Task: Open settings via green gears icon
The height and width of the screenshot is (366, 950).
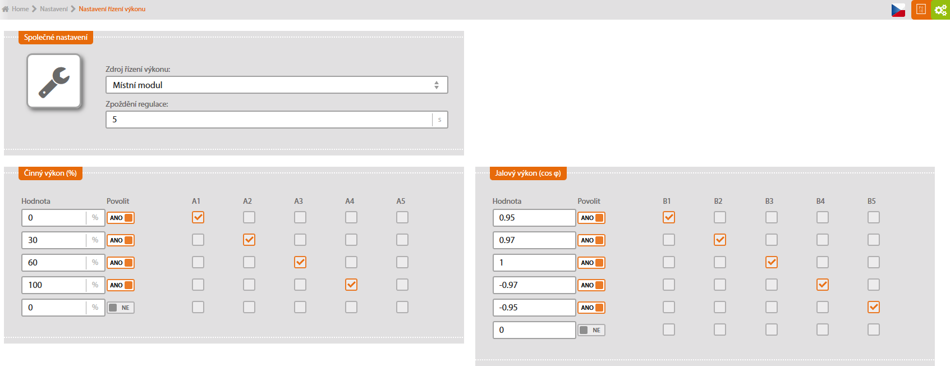Action: point(940,10)
